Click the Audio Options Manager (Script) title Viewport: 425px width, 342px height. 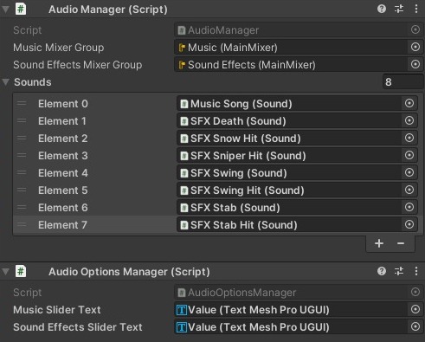(129, 272)
